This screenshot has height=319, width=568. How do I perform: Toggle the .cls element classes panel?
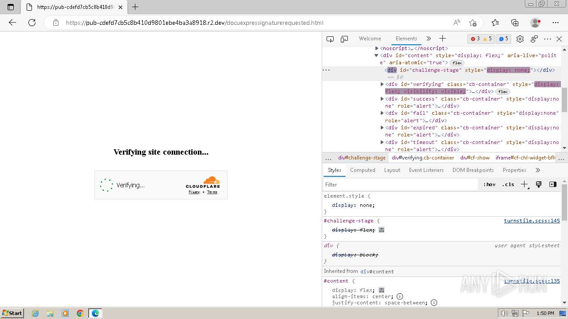tap(508, 185)
